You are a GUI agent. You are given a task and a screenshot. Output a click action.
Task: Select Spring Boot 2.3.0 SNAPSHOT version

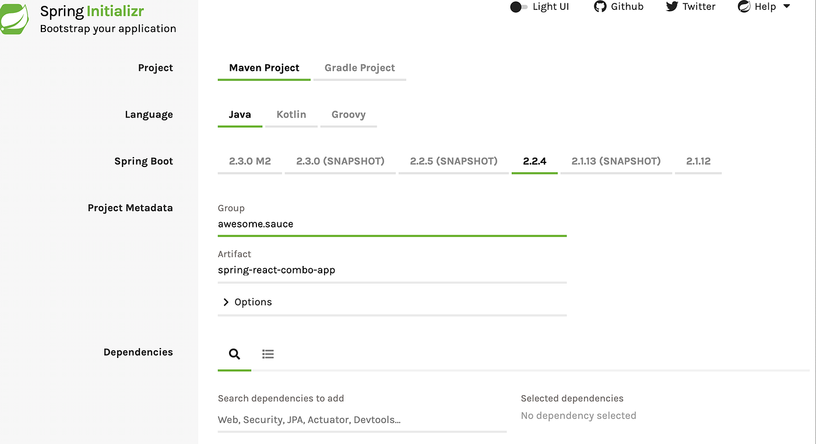340,161
